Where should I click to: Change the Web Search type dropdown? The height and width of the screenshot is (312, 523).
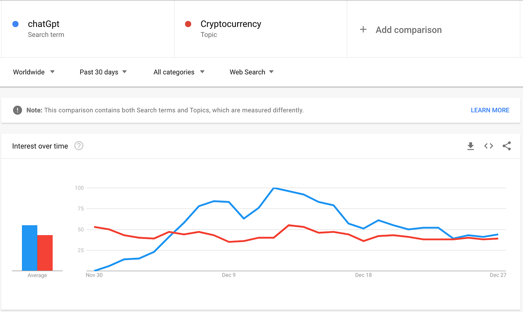(251, 72)
